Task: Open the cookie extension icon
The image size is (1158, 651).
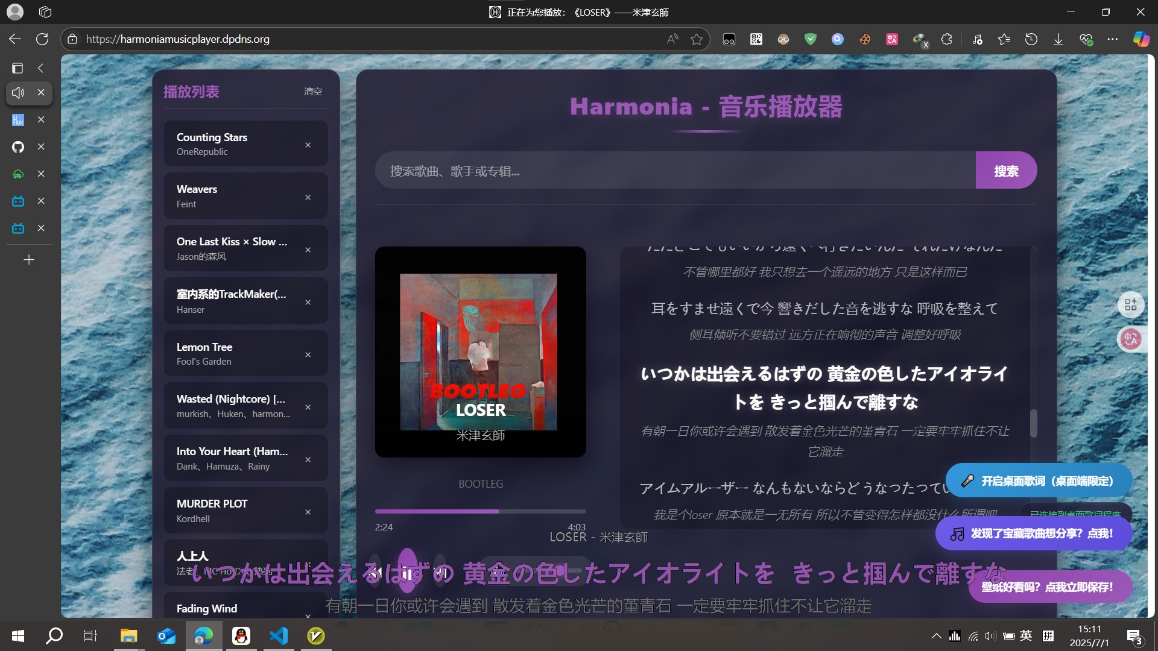Action: 864,39
